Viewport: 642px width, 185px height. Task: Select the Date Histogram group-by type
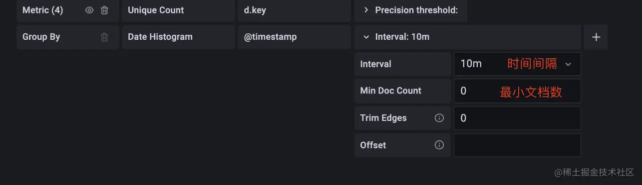[x=178, y=37]
